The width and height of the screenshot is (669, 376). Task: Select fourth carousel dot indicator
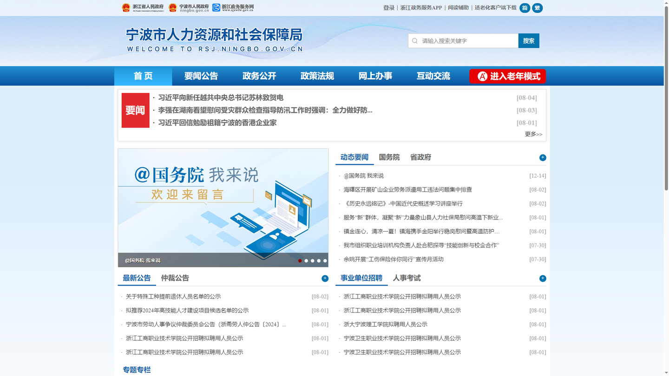click(x=319, y=261)
